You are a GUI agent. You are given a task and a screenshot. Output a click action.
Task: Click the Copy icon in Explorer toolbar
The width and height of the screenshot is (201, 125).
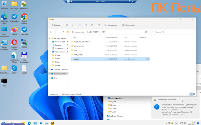[73, 25]
